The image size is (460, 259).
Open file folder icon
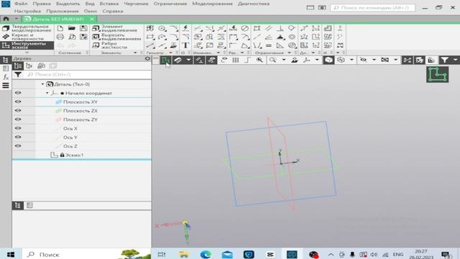(72, 28)
